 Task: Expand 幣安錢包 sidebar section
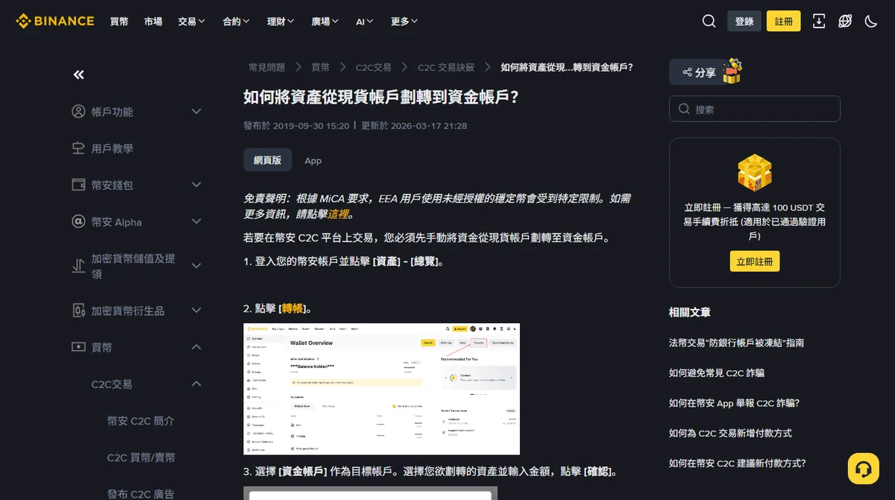(x=196, y=184)
